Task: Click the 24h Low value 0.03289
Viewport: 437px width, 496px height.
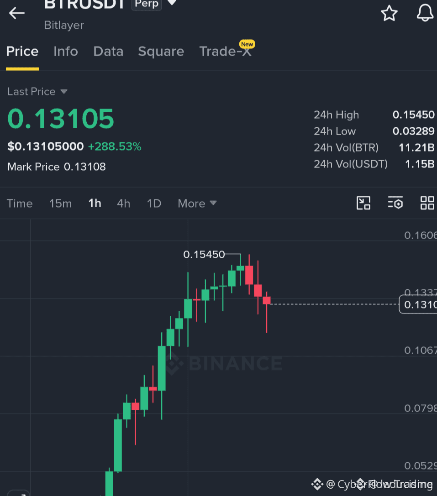Action: tap(413, 131)
